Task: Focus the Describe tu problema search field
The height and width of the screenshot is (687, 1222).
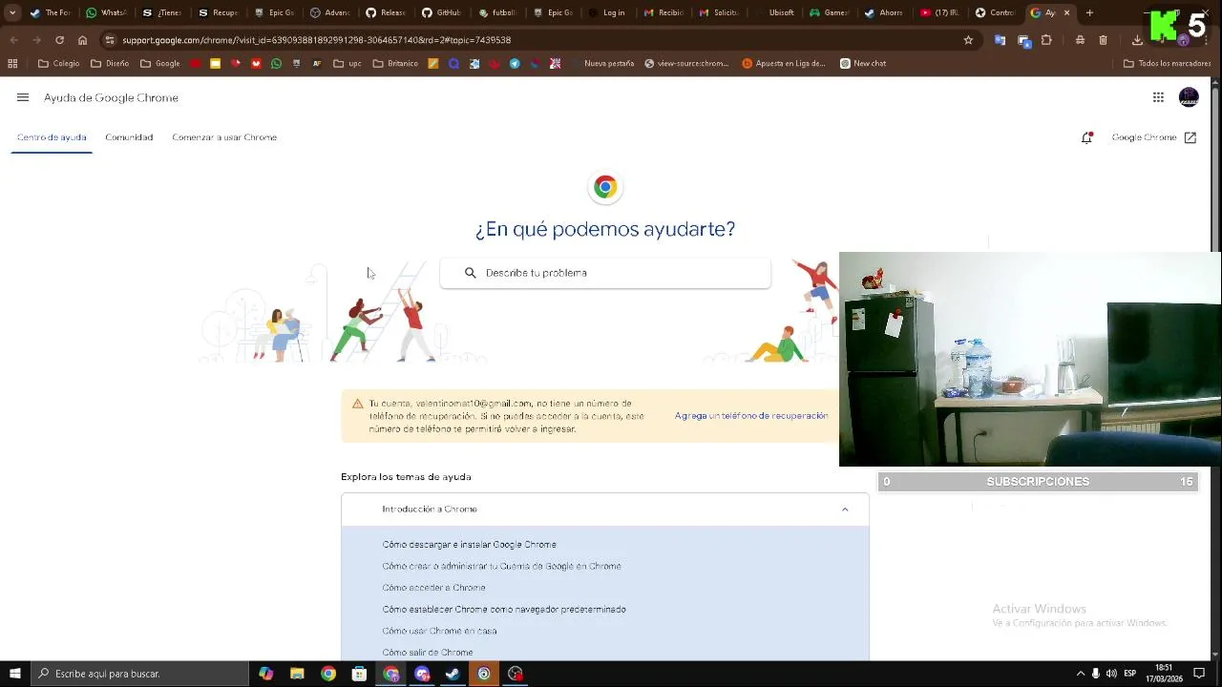Action: (605, 273)
